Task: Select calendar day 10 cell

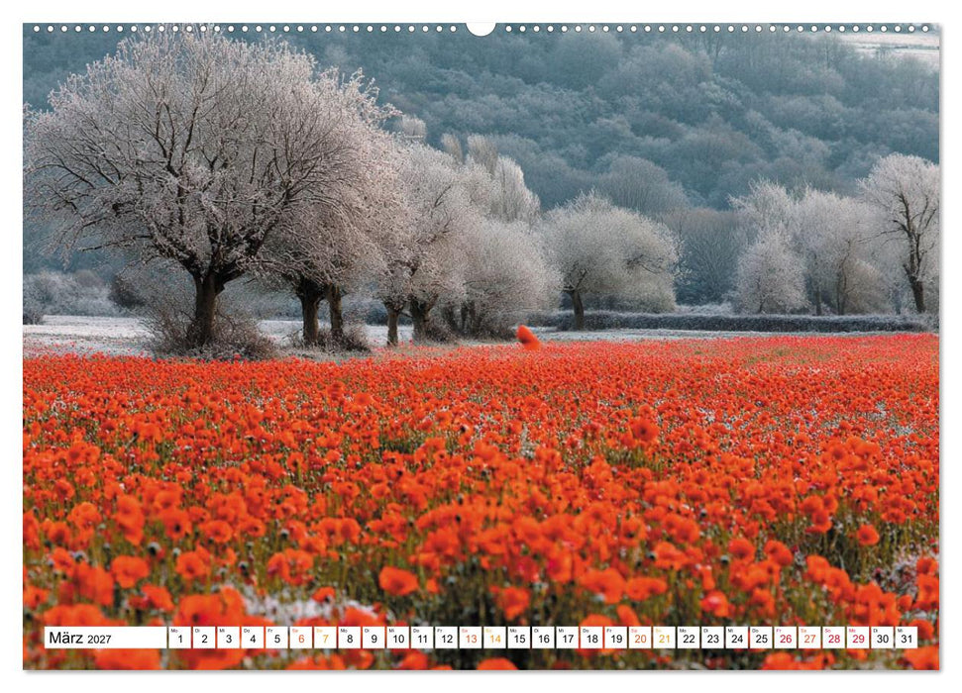Action: tap(397, 638)
